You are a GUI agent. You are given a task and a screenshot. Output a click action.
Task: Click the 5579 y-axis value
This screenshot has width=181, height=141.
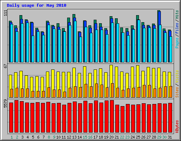click(x=5, y=104)
